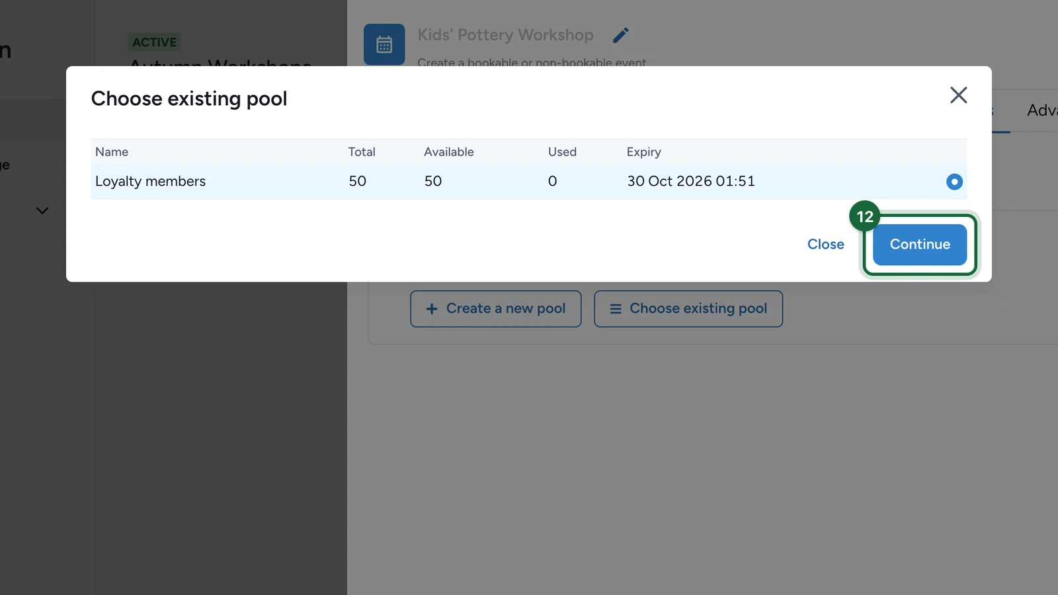Click Create a new pool button

(496, 309)
